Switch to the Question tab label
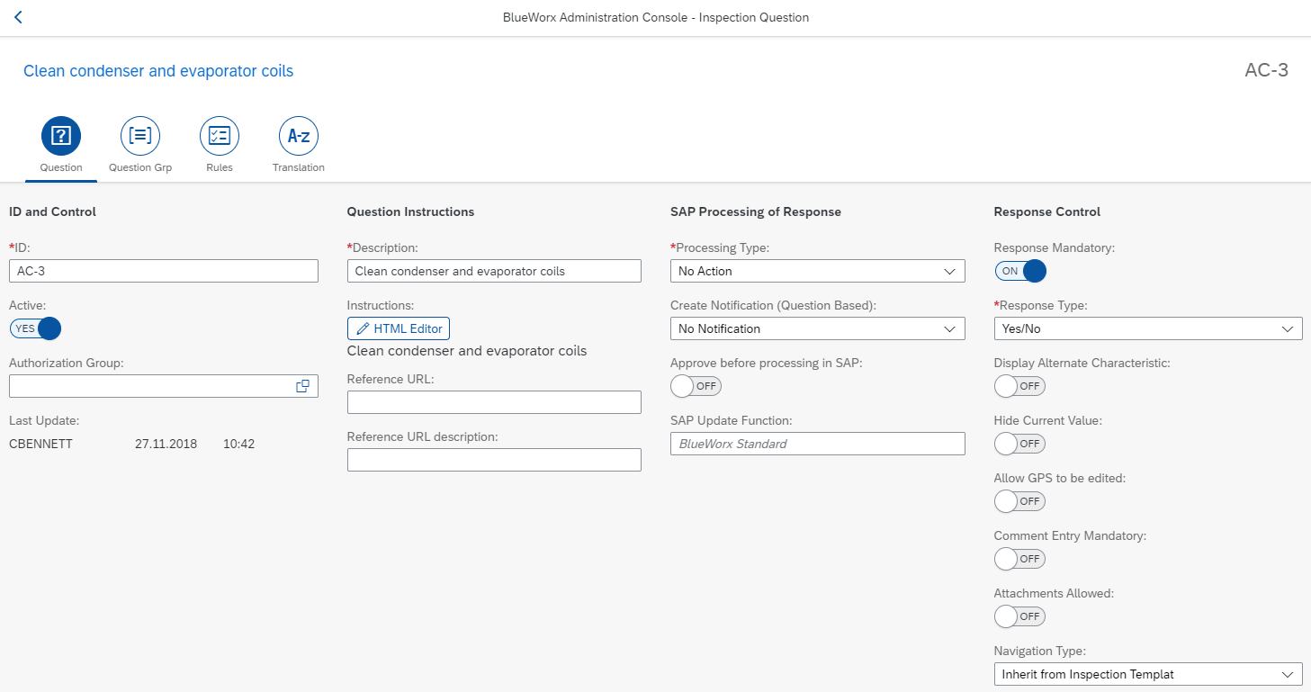Viewport: 1311px width, 692px height. pos(61,167)
